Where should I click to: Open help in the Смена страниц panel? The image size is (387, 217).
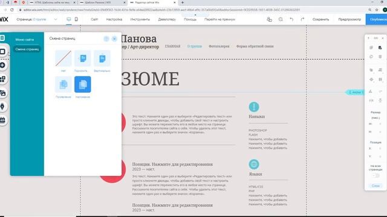(x=106, y=39)
